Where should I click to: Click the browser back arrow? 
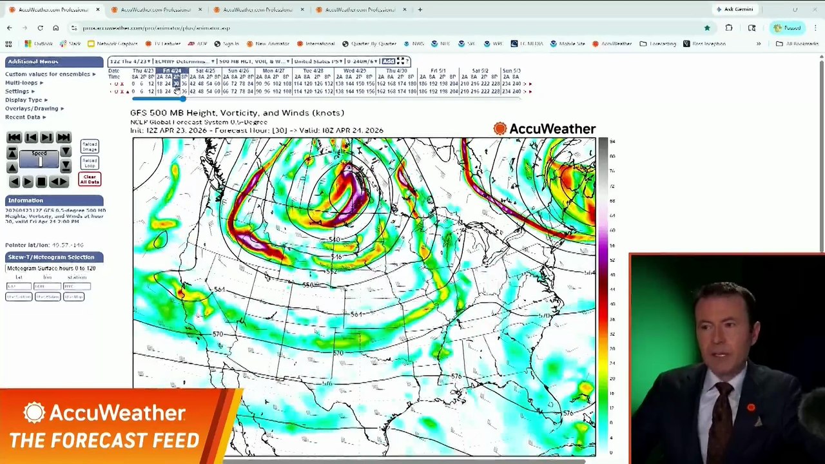(x=9, y=28)
